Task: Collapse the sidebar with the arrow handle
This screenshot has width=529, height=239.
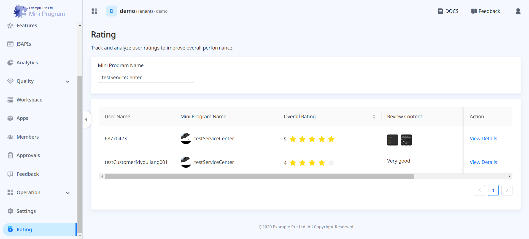Action: [86, 119]
